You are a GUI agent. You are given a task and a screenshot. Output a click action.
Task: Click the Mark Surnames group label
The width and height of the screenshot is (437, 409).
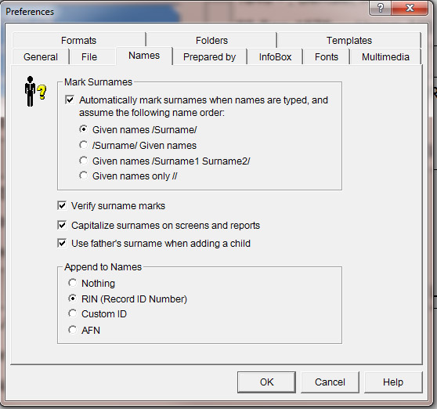[98, 82]
